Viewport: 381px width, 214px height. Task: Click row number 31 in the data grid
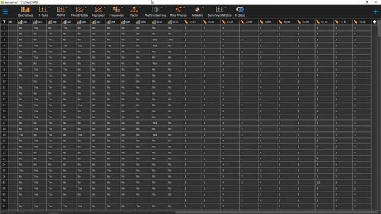4,206
